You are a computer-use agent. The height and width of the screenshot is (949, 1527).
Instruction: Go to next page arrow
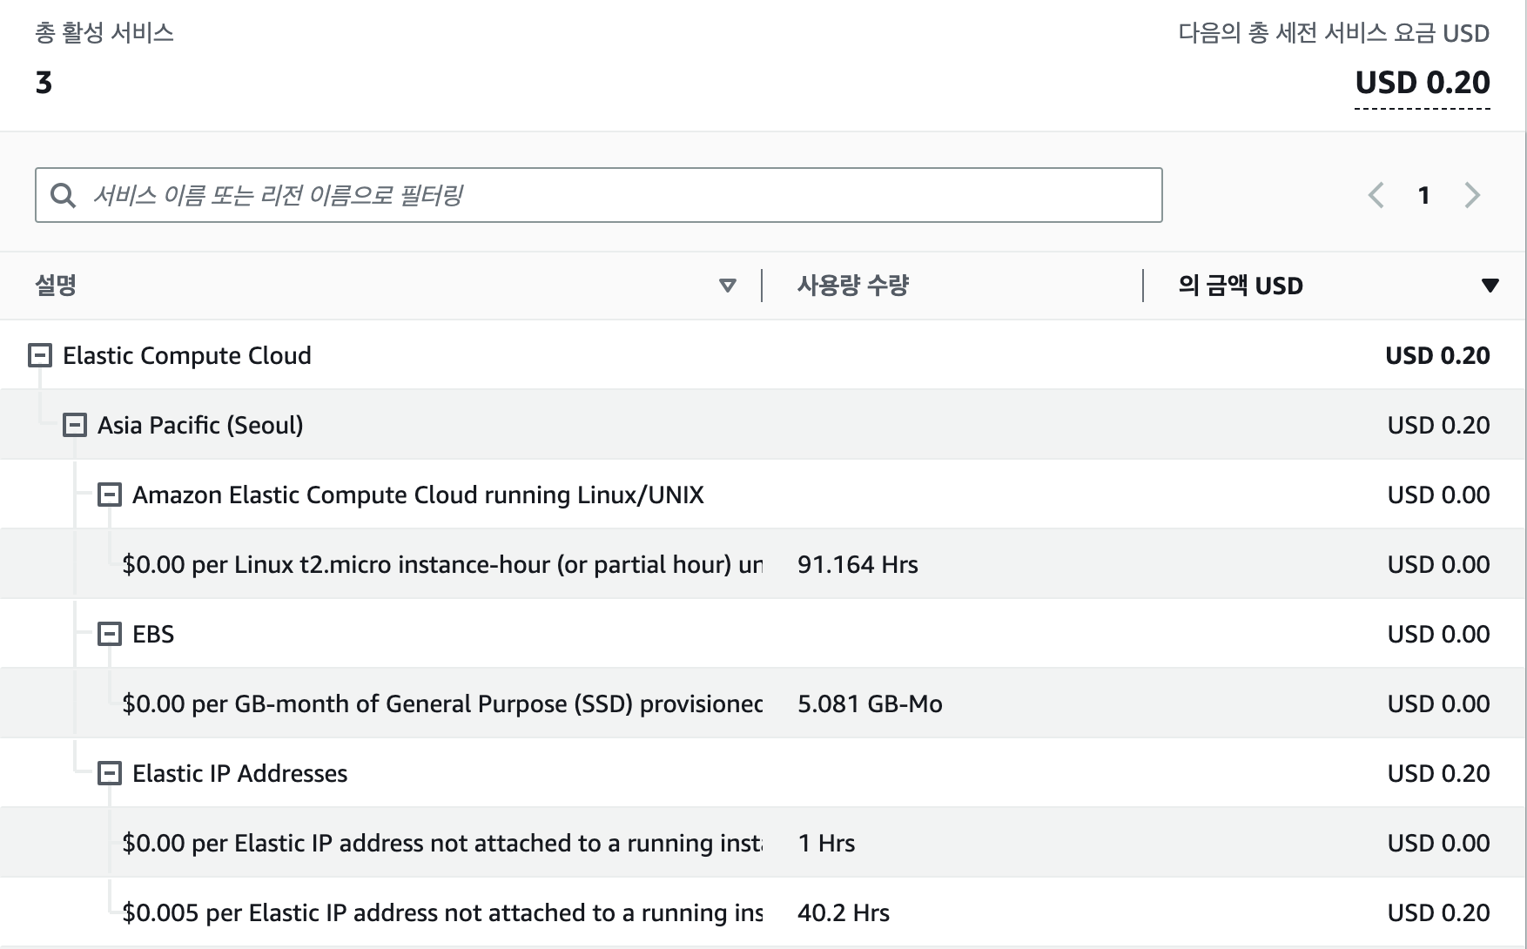point(1472,195)
